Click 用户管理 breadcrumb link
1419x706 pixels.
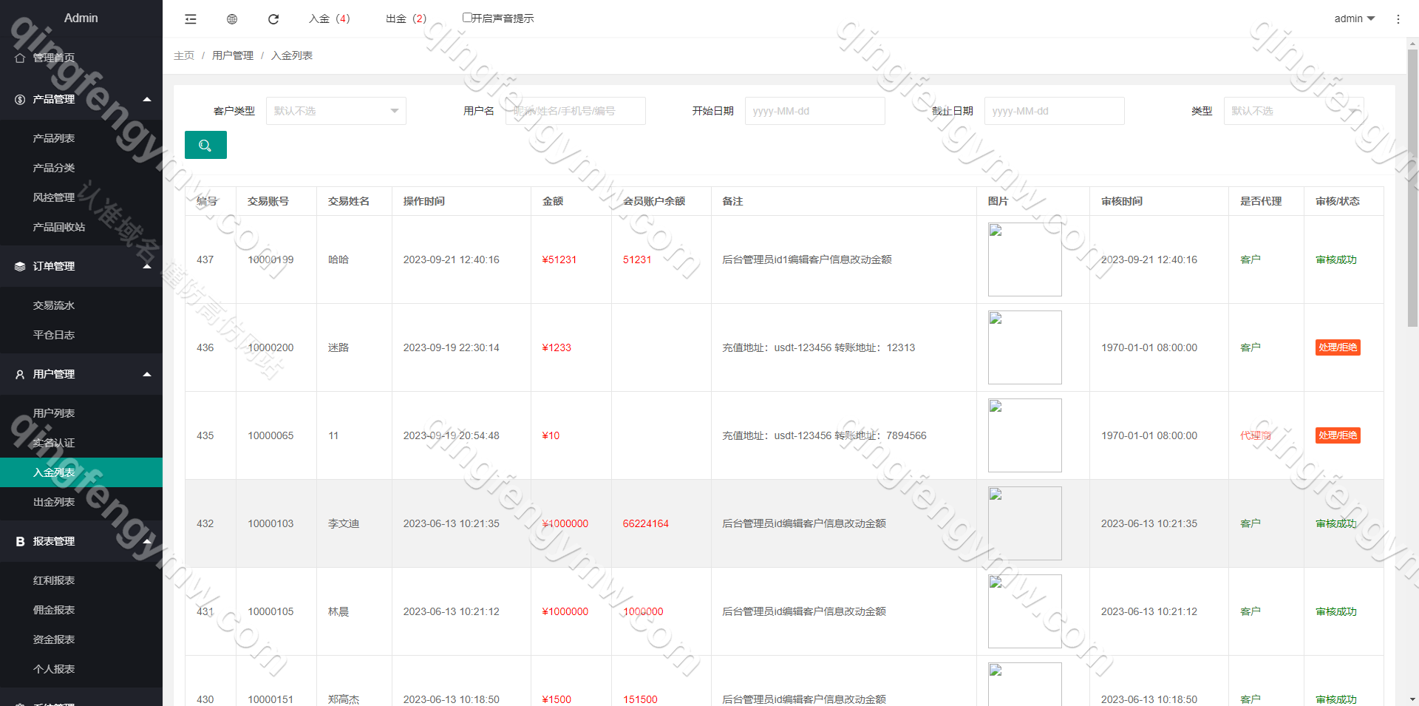pos(233,55)
